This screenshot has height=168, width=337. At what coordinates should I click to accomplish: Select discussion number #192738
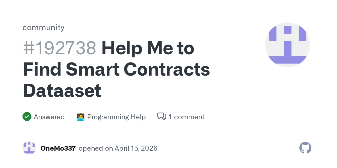tap(60, 48)
